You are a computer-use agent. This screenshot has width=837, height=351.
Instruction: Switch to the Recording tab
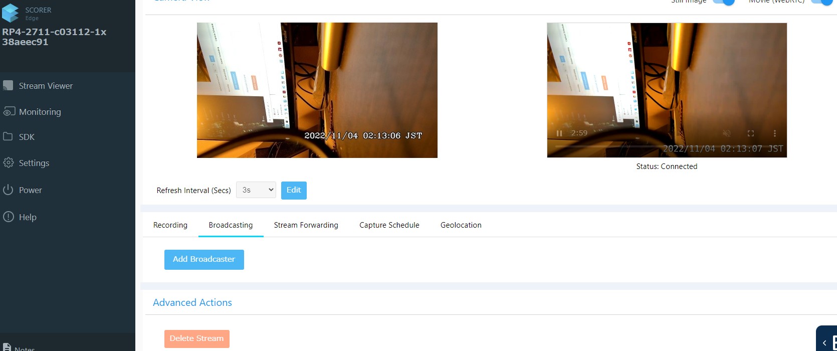[170, 225]
